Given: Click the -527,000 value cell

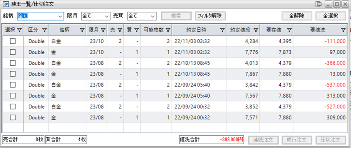Looking at the screenshot, I should click(x=320, y=106).
